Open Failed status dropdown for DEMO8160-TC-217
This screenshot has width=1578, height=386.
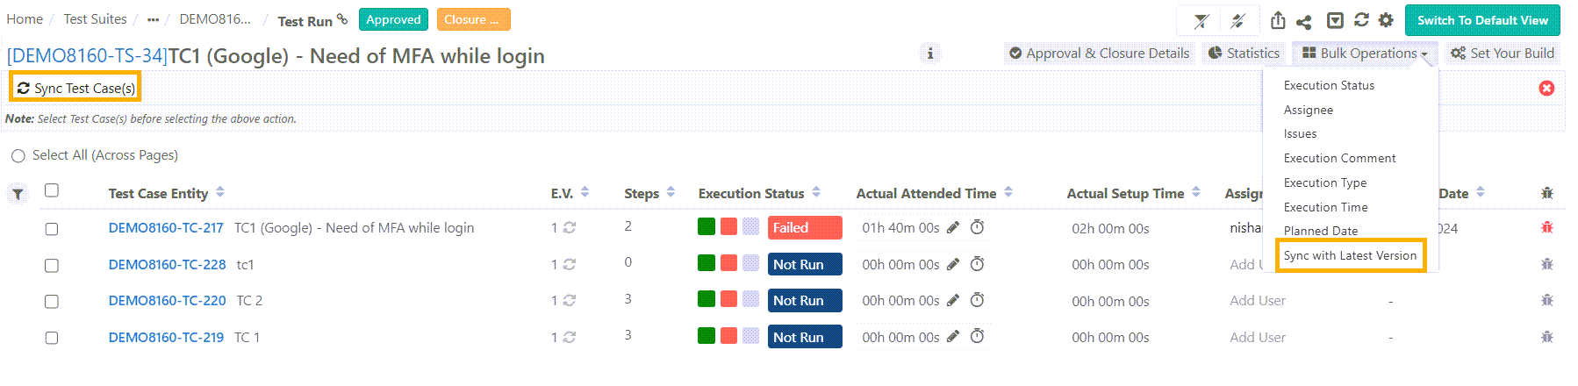805,227
